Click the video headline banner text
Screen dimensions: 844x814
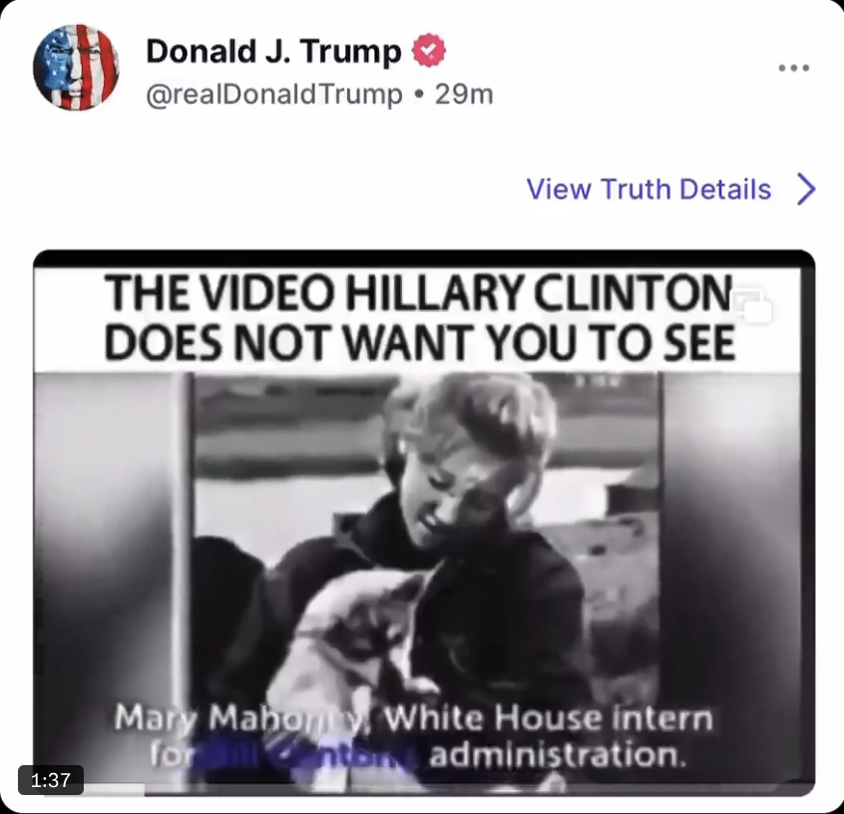(x=420, y=317)
